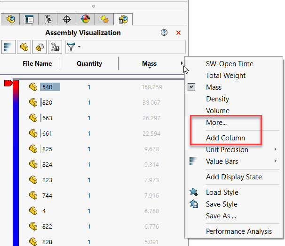Click the grouped/ungrouped view icon
This screenshot has height=246, width=285.
40,47
